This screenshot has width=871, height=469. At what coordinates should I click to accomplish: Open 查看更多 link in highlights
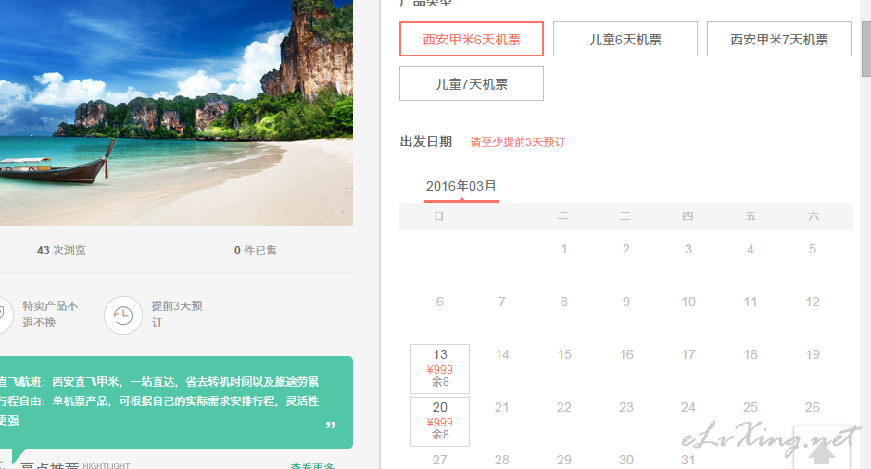click(312, 465)
